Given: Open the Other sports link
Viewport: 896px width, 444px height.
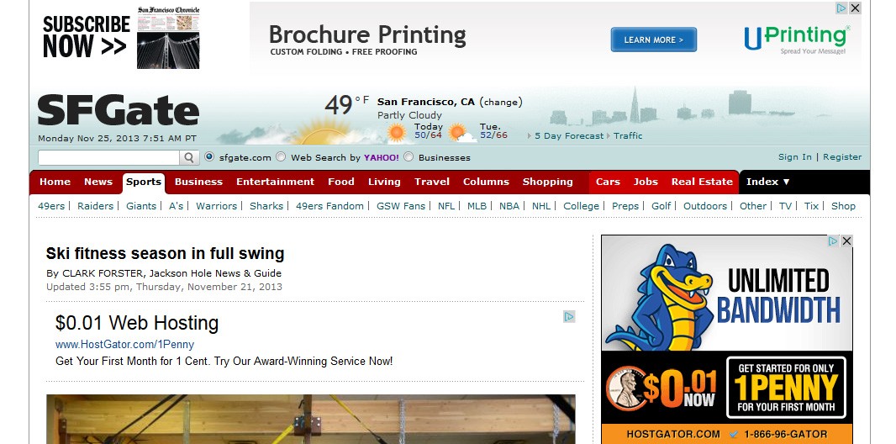Looking at the screenshot, I should tap(753, 206).
